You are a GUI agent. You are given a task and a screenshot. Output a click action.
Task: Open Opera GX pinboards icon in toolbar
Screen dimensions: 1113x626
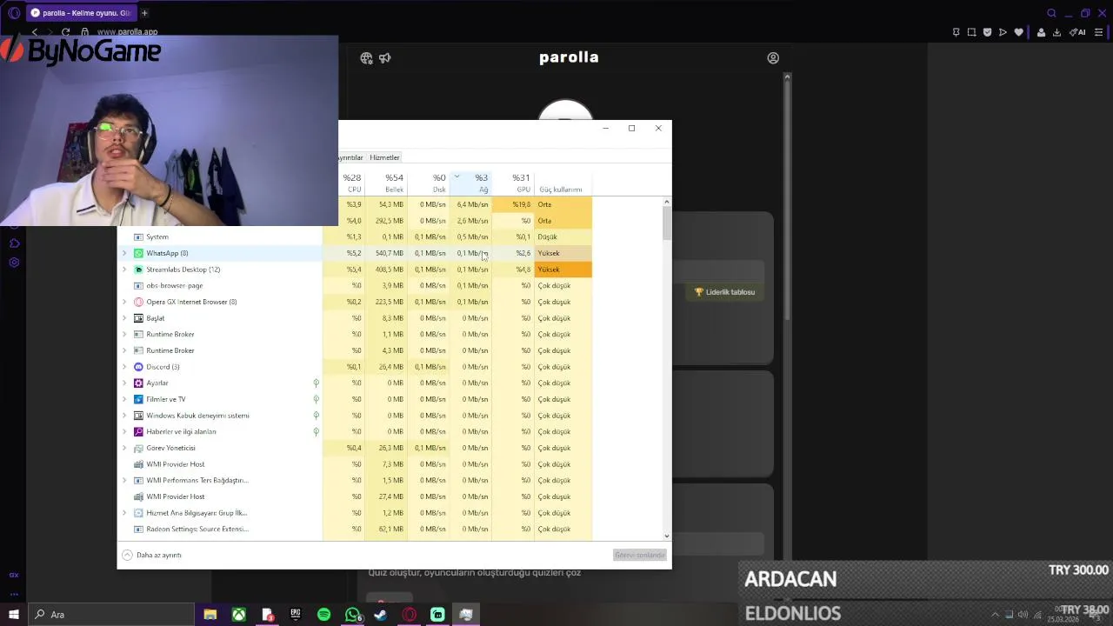point(956,32)
